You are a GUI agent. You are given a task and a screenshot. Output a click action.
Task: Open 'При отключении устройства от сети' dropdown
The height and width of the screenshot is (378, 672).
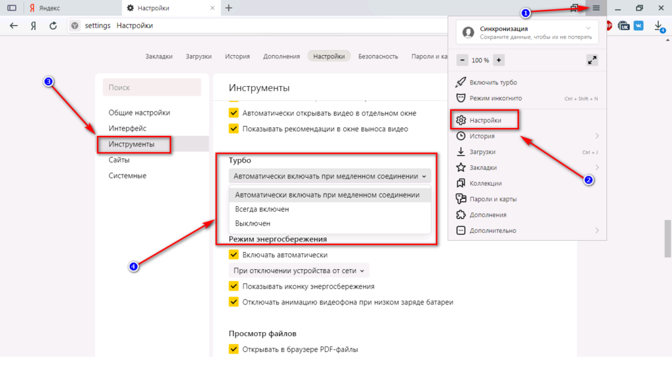[x=299, y=270]
